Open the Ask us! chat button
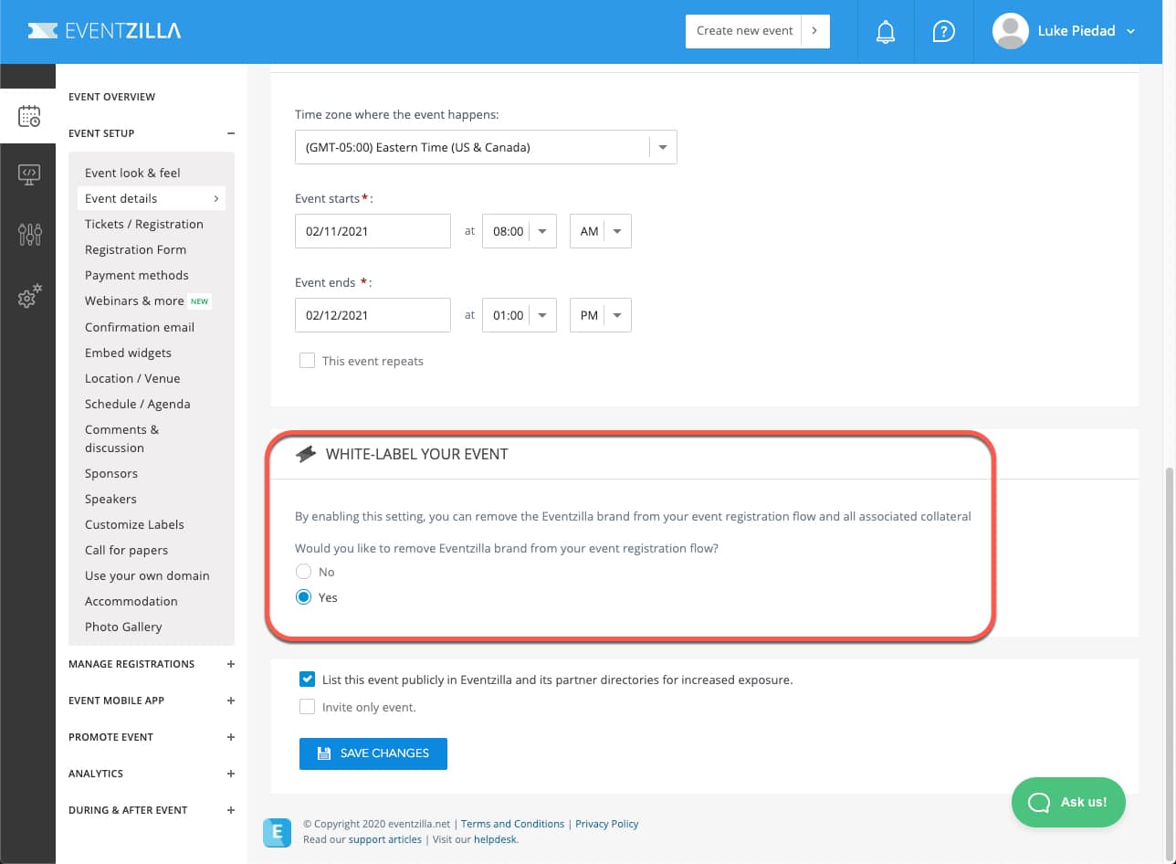The height and width of the screenshot is (864, 1176). pyautogui.click(x=1068, y=802)
